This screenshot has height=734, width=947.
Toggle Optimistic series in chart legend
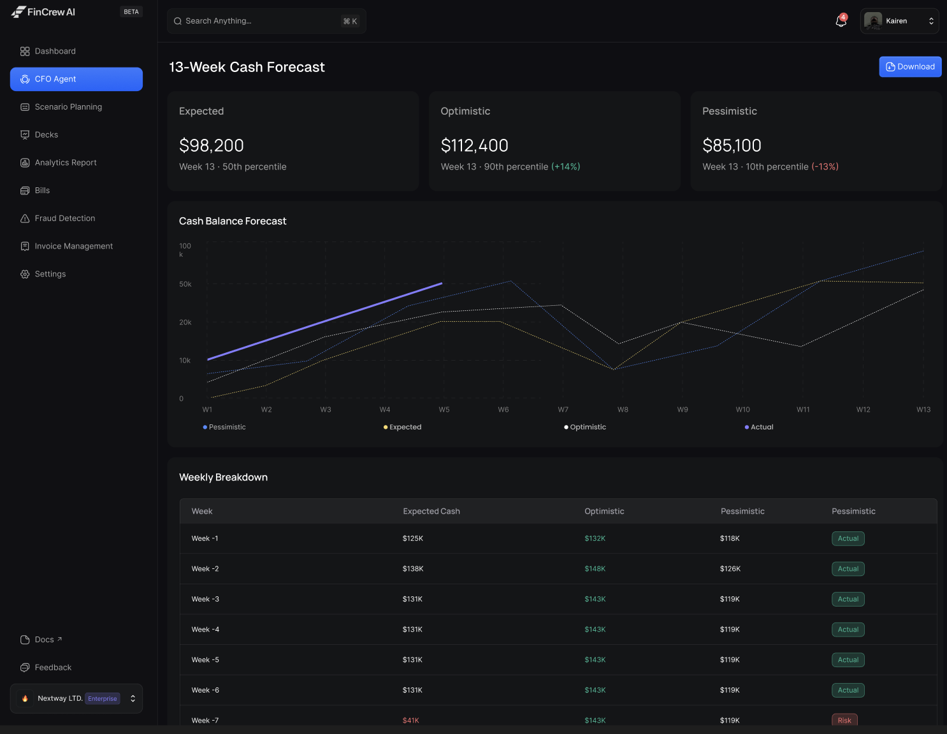585,427
